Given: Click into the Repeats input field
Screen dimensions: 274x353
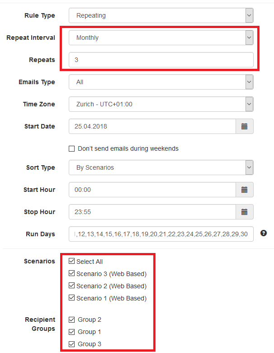Looking at the screenshot, I should tap(161, 60).
